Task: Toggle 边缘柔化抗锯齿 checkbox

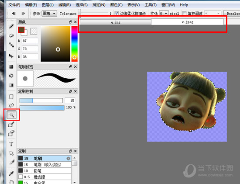Action: pos(117,14)
